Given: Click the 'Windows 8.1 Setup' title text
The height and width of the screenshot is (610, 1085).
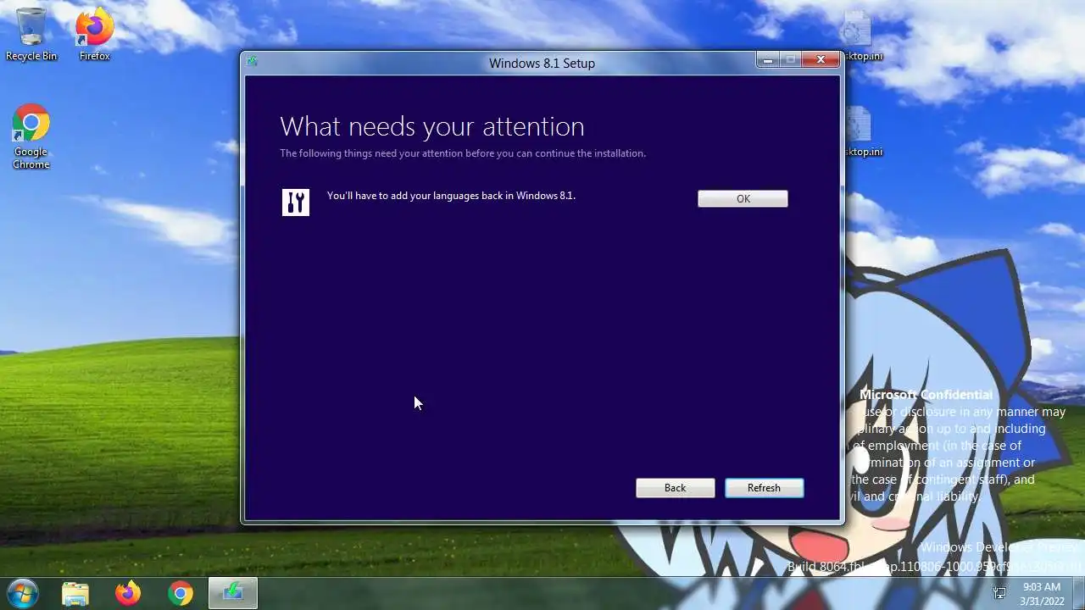Looking at the screenshot, I should point(542,63).
